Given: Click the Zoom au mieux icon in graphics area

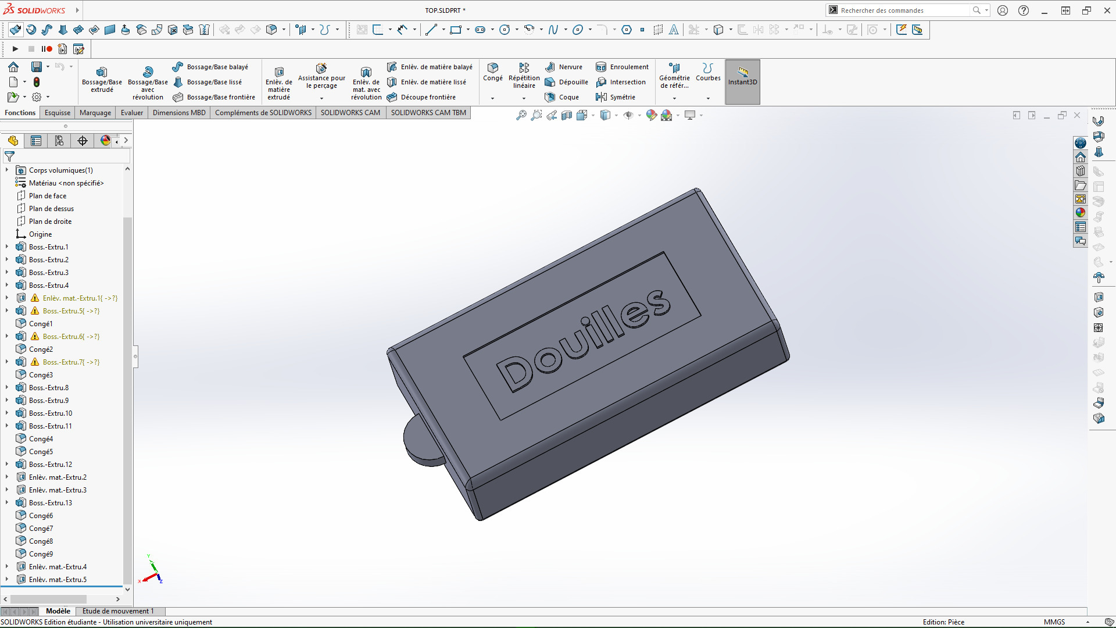Looking at the screenshot, I should click(x=521, y=115).
